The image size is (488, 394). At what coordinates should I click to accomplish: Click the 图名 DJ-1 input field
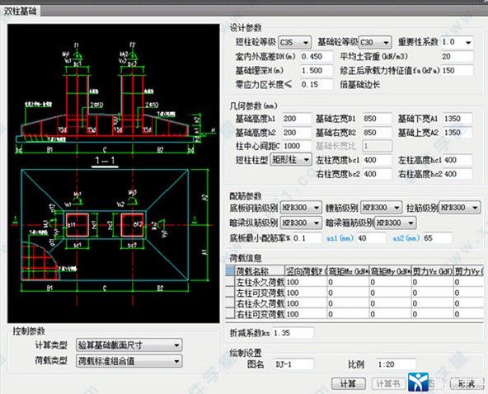coord(294,364)
